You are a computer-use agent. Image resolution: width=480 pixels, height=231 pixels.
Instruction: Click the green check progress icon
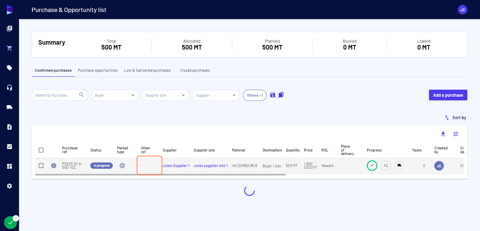click(372, 166)
